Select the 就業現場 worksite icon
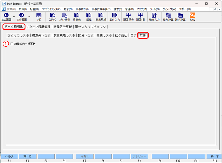Image resolution: width=222 pixels, height=163 pixels. click(100, 17)
